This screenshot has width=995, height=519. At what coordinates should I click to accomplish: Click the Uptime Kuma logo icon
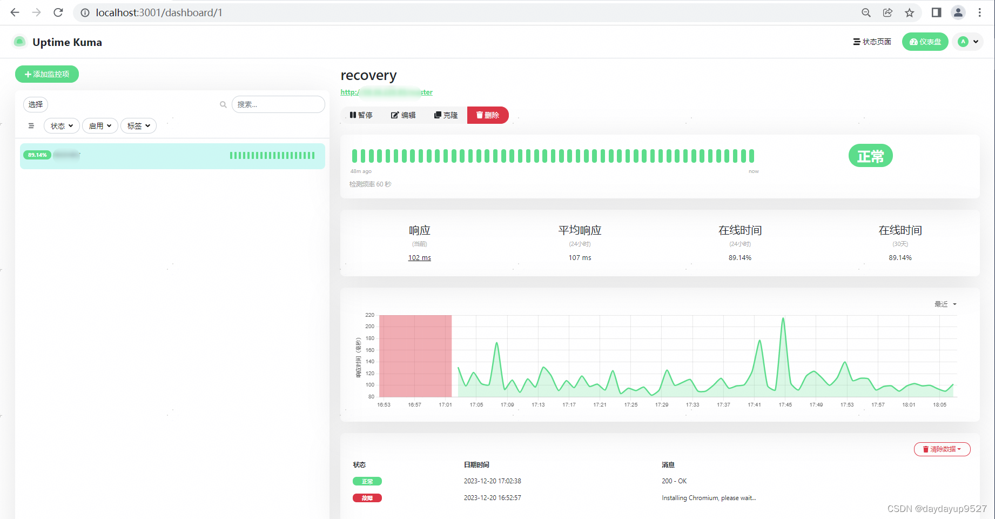click(20, 42)
